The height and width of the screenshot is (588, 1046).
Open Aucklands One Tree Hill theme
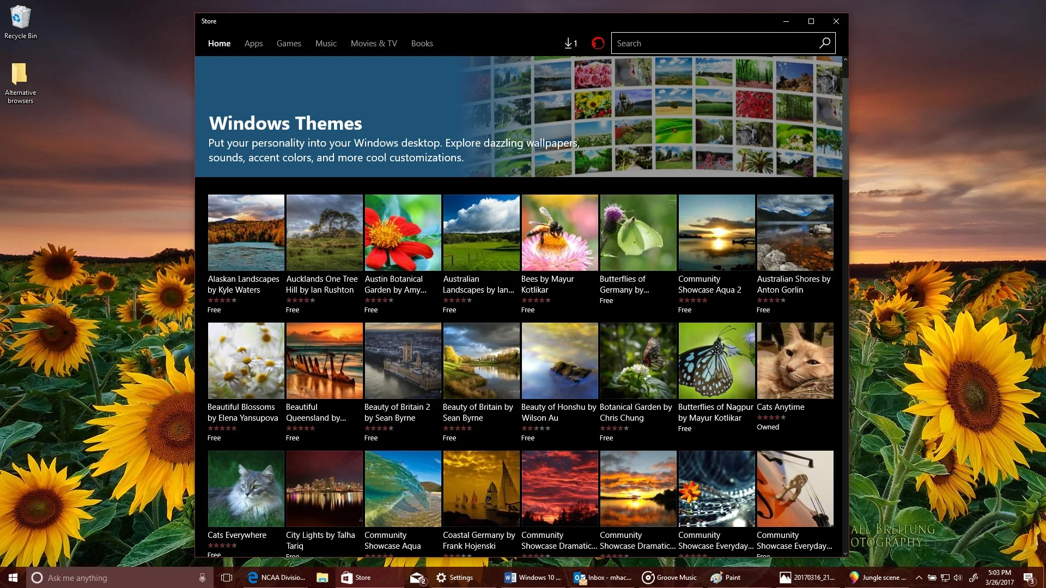click(x=324, y=254)
